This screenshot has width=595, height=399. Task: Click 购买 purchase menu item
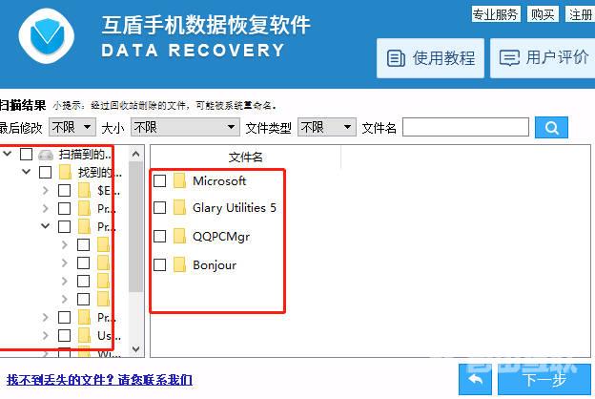coord(543,14)
